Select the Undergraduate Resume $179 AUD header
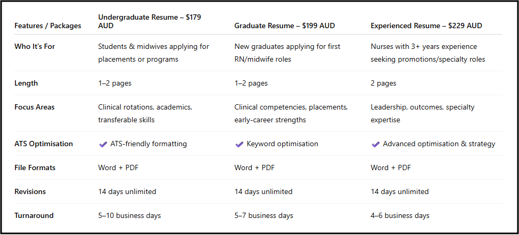519x235 pixels. pos(149,22)
